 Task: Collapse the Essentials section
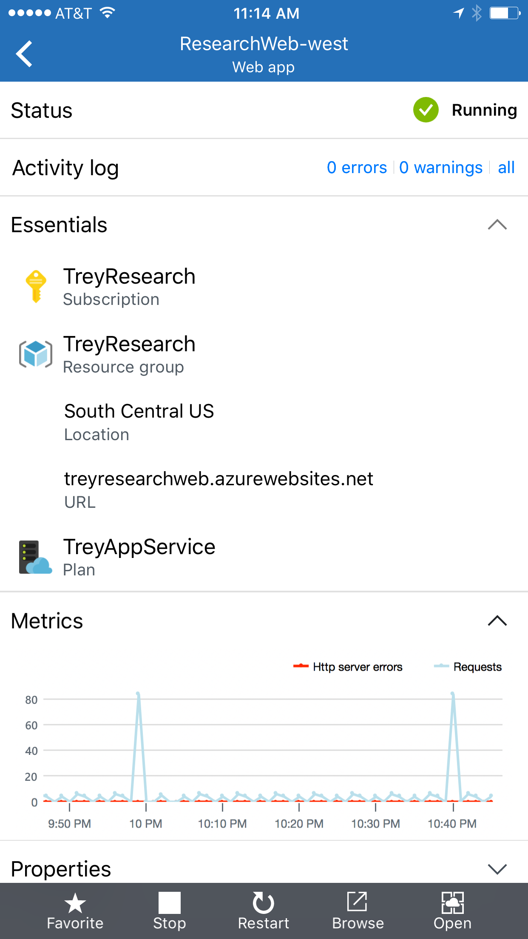(497, 225)
